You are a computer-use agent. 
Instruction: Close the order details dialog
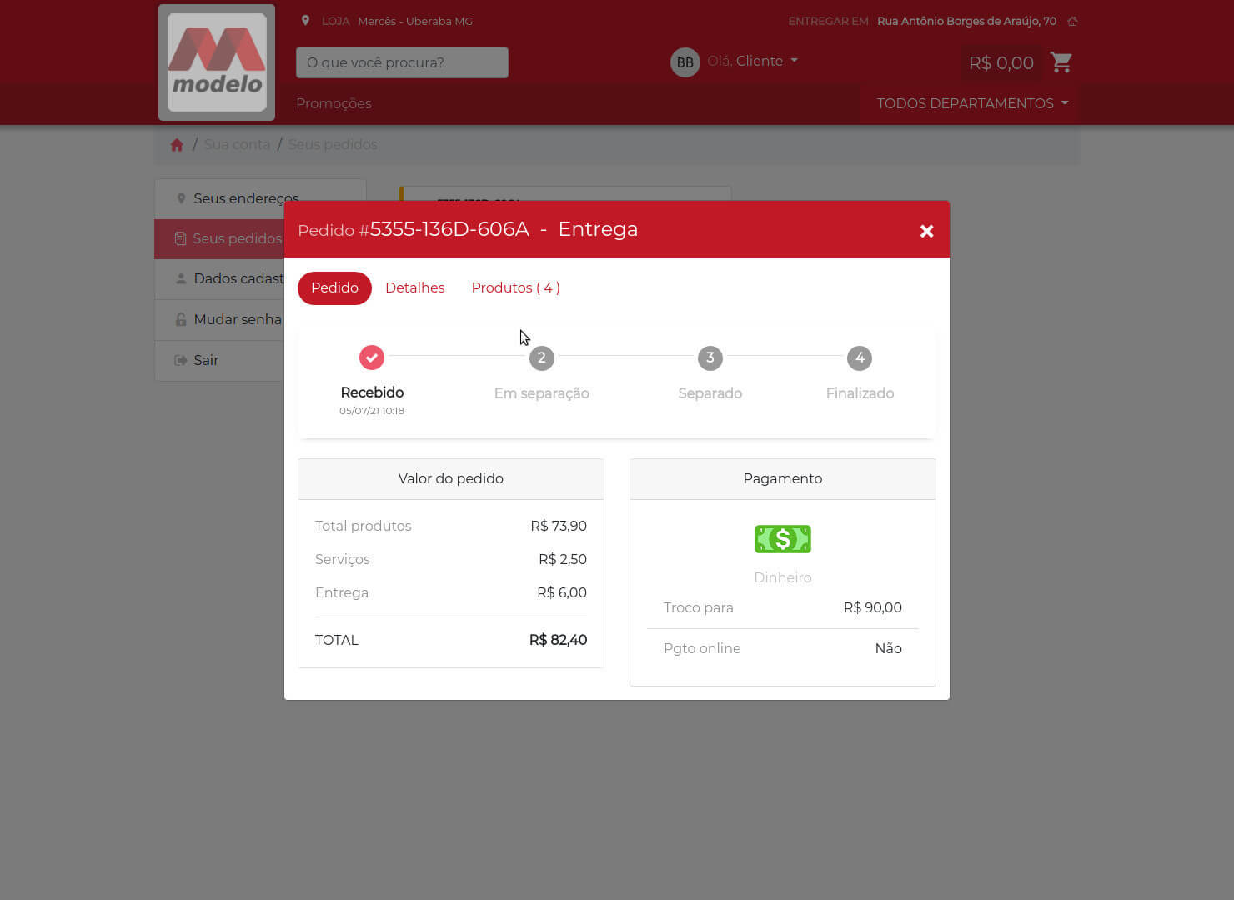[926, 231]
